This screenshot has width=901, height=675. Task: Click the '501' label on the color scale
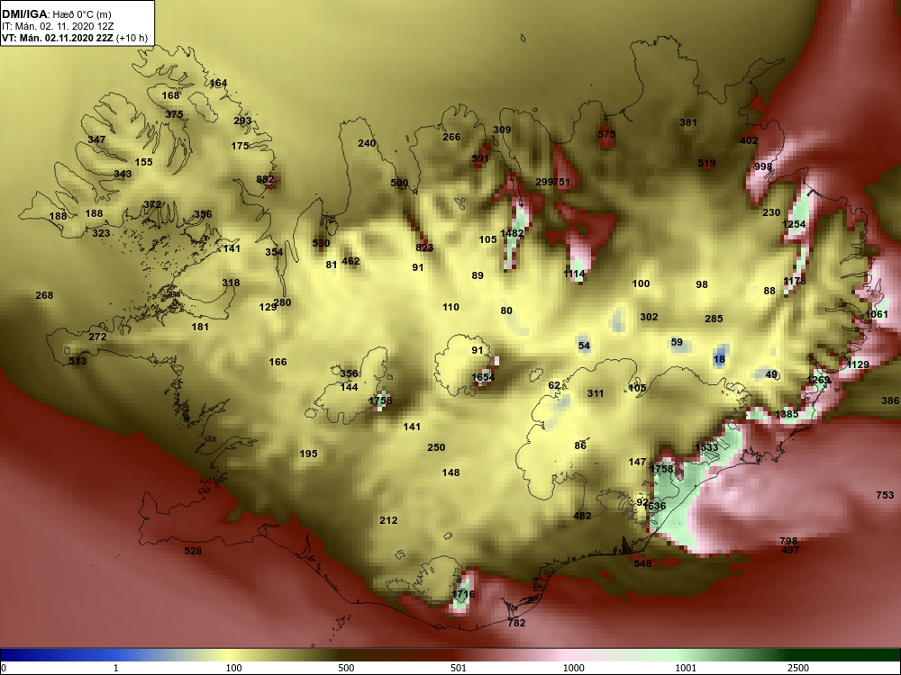458,668
